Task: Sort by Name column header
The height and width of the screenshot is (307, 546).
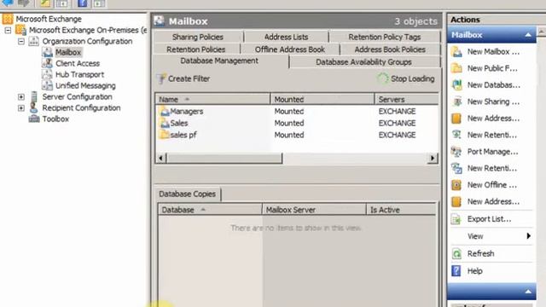Action: 212,100
